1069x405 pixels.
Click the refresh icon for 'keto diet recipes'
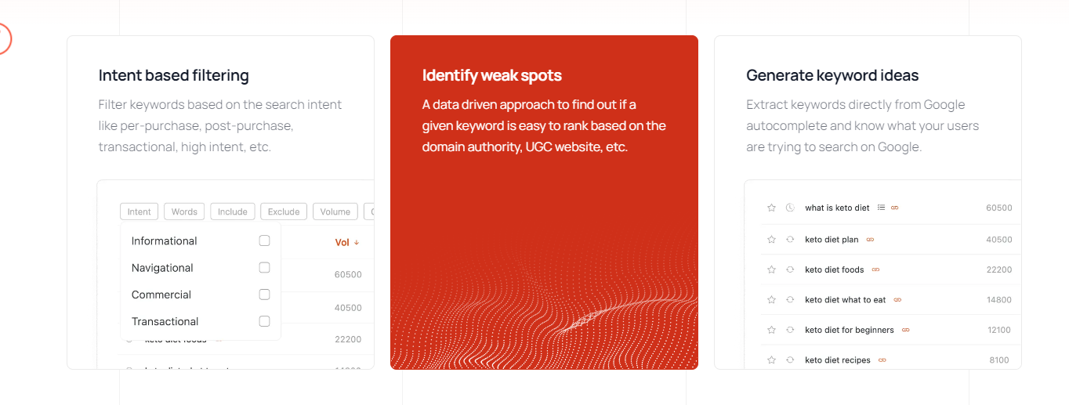click(x=790, y=360)
